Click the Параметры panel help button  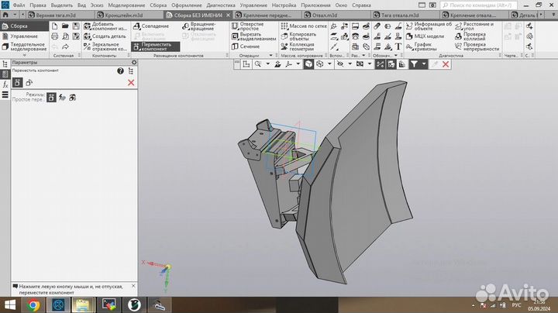pos(120,71)
